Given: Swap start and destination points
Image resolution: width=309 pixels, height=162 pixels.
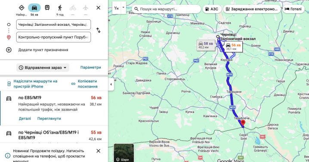Looking at the screenshot, I should 98,30.
